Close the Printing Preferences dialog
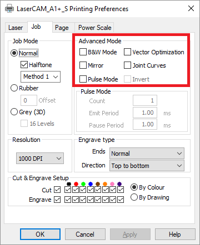200x245 pixels. (x=191, y=8)
